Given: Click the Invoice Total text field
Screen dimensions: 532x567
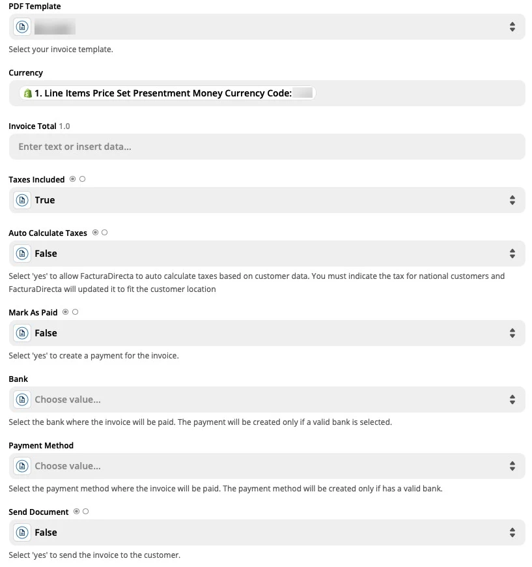Looking at the screenshot, I should [x=260, y=147].
